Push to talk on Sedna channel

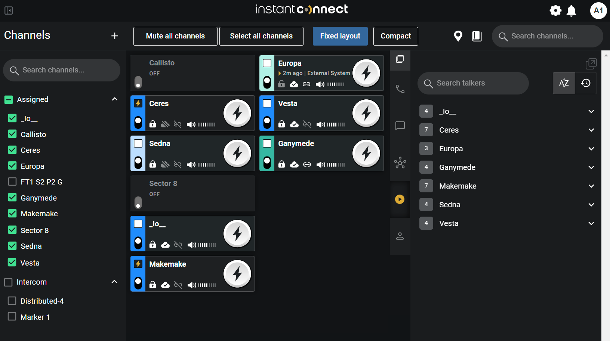(x=237, y=153)
